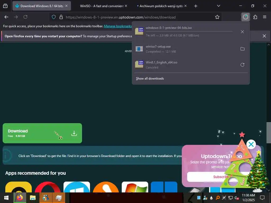The image size is (271, 203).
Task: Reload the current page
Action: click(x=25, y=17)
